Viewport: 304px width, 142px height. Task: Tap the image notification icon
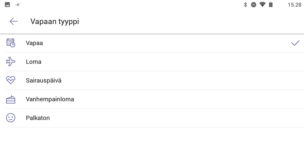(x=7, y=5)
